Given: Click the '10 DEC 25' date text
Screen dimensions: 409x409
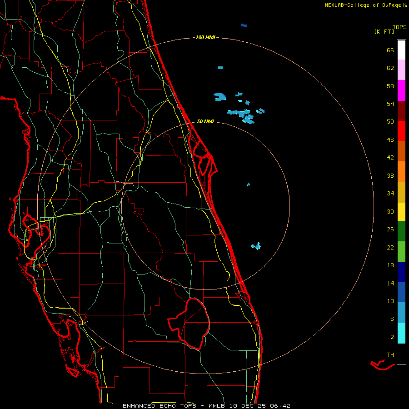Looking at the screenshot, I should click(x=249, y=406).
